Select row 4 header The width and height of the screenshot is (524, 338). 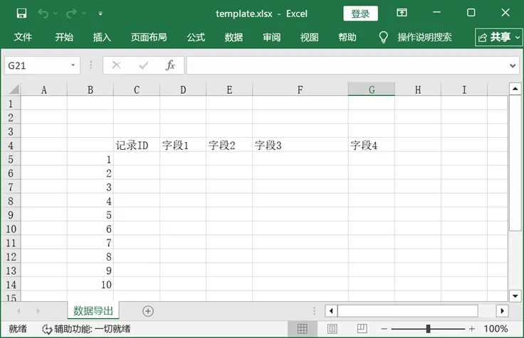(x=11, y=146)
